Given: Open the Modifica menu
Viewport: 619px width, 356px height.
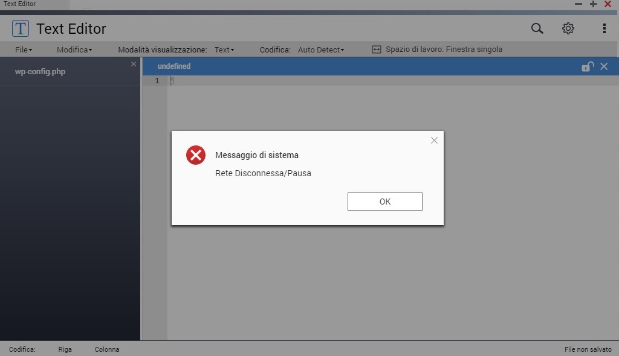Looking at the screenshot, I should (74, 49).
